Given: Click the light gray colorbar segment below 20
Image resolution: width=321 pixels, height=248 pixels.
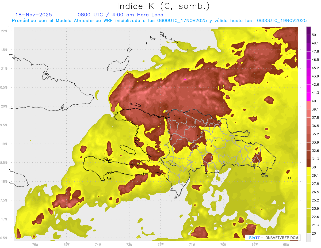Looking at the screenshot, I should (308, 237).
